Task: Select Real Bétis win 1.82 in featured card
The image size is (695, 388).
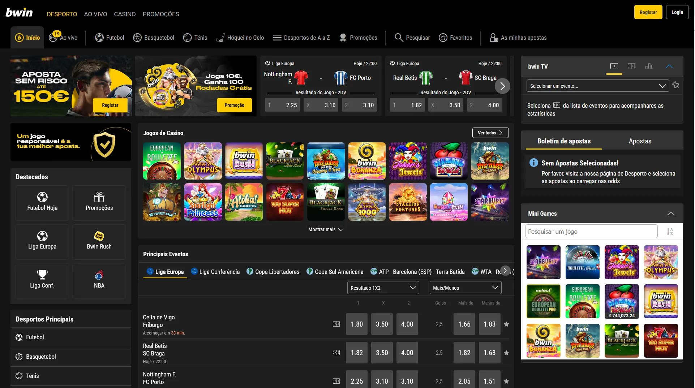Action: tap(408, 105)
